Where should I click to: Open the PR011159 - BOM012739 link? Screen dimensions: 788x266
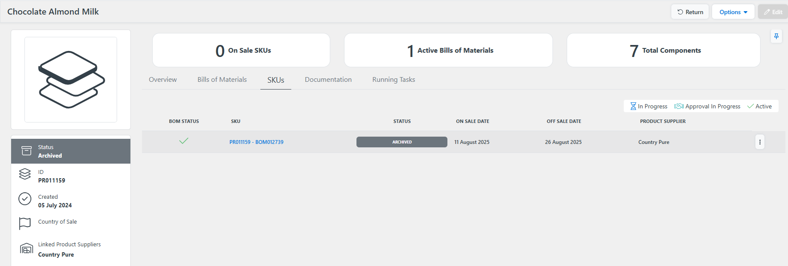[x=256, y=142]
